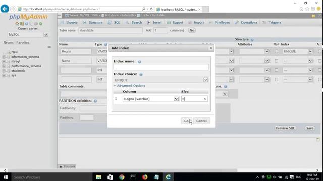
Task: Open the Console panel
Action: 67,166
